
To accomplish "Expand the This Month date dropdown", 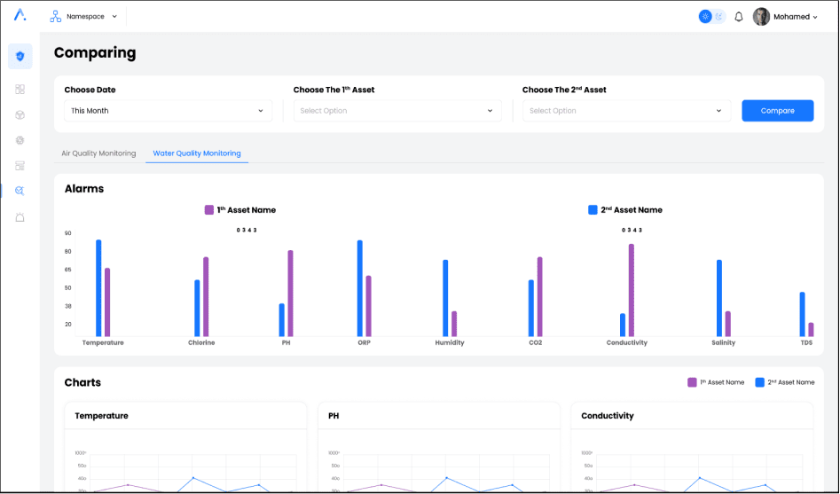I will point(168,111).
